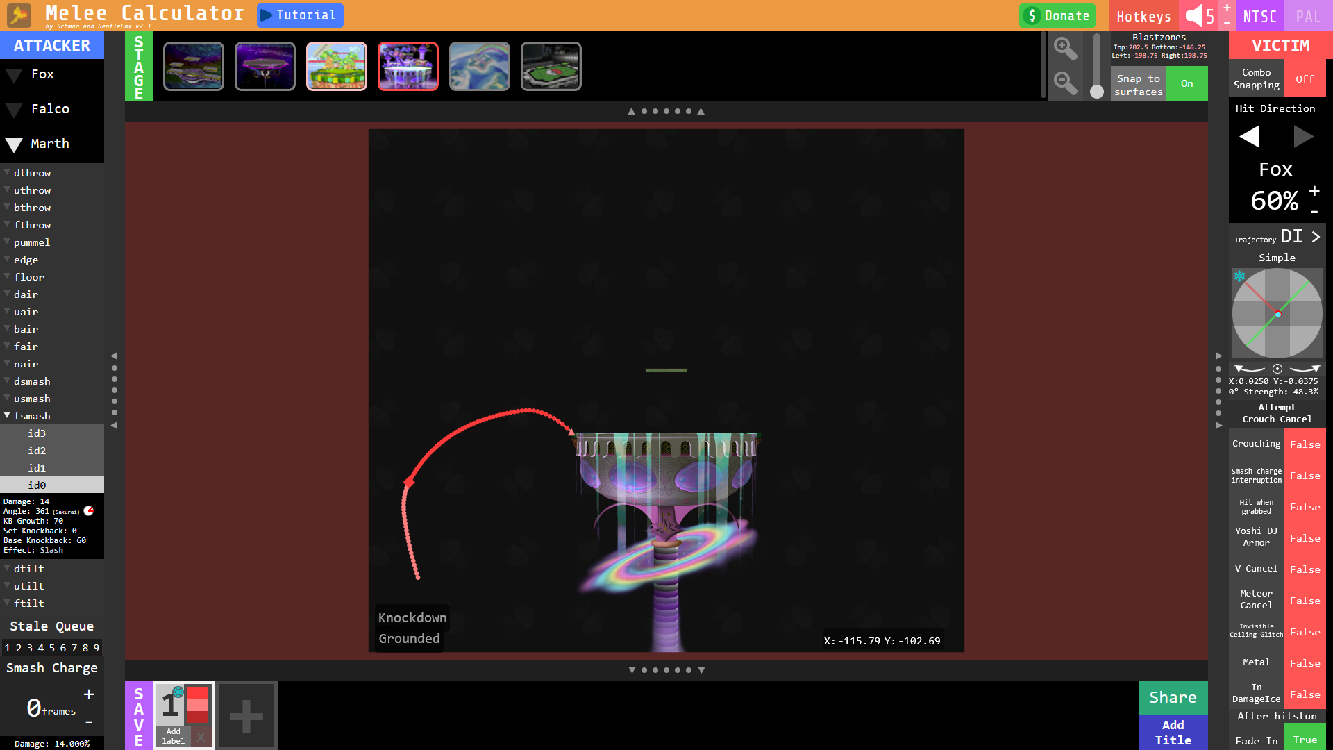
Task: Toggle V-Cancel setting
Action: point(1305,569)
